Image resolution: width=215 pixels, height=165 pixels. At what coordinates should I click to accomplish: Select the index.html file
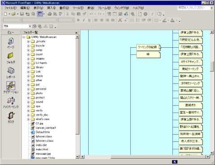pos(42,149)
